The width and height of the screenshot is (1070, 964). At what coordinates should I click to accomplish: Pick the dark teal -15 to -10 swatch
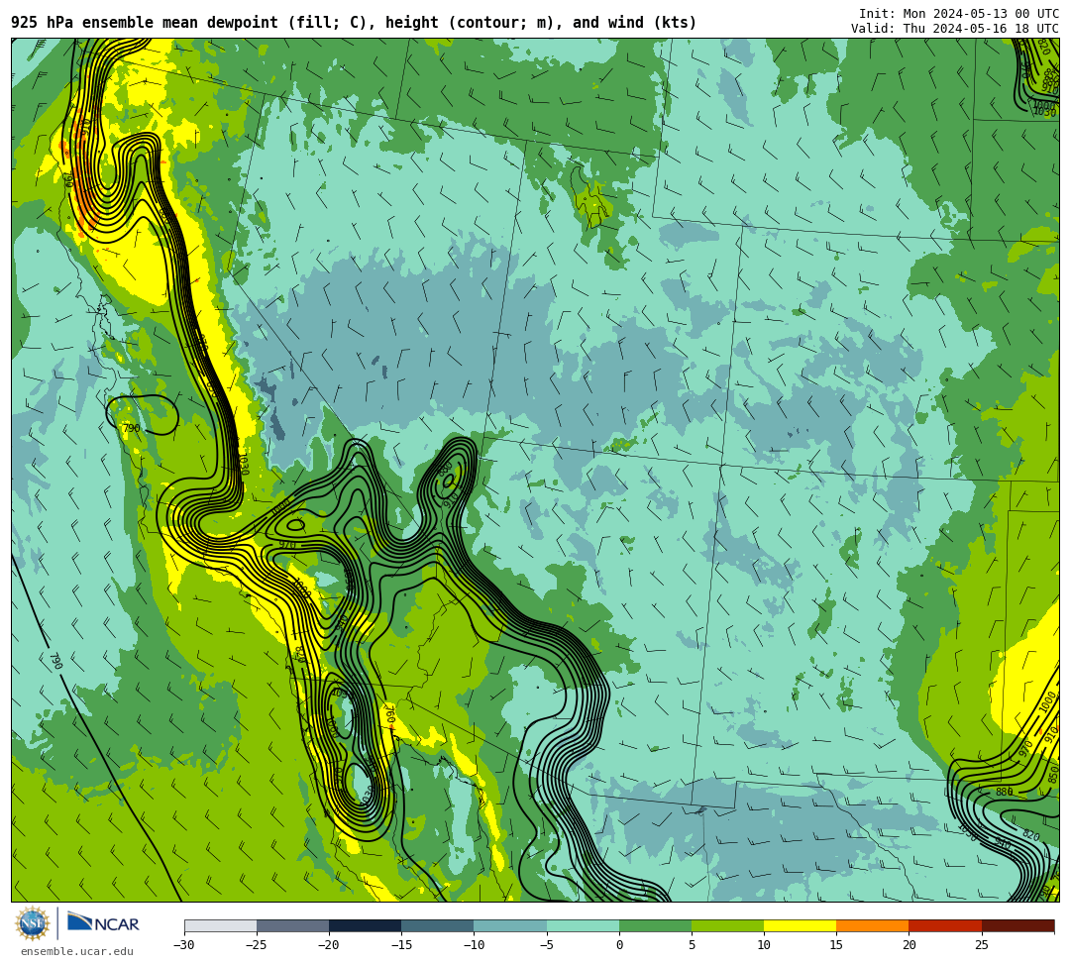[x=438, y=925]
